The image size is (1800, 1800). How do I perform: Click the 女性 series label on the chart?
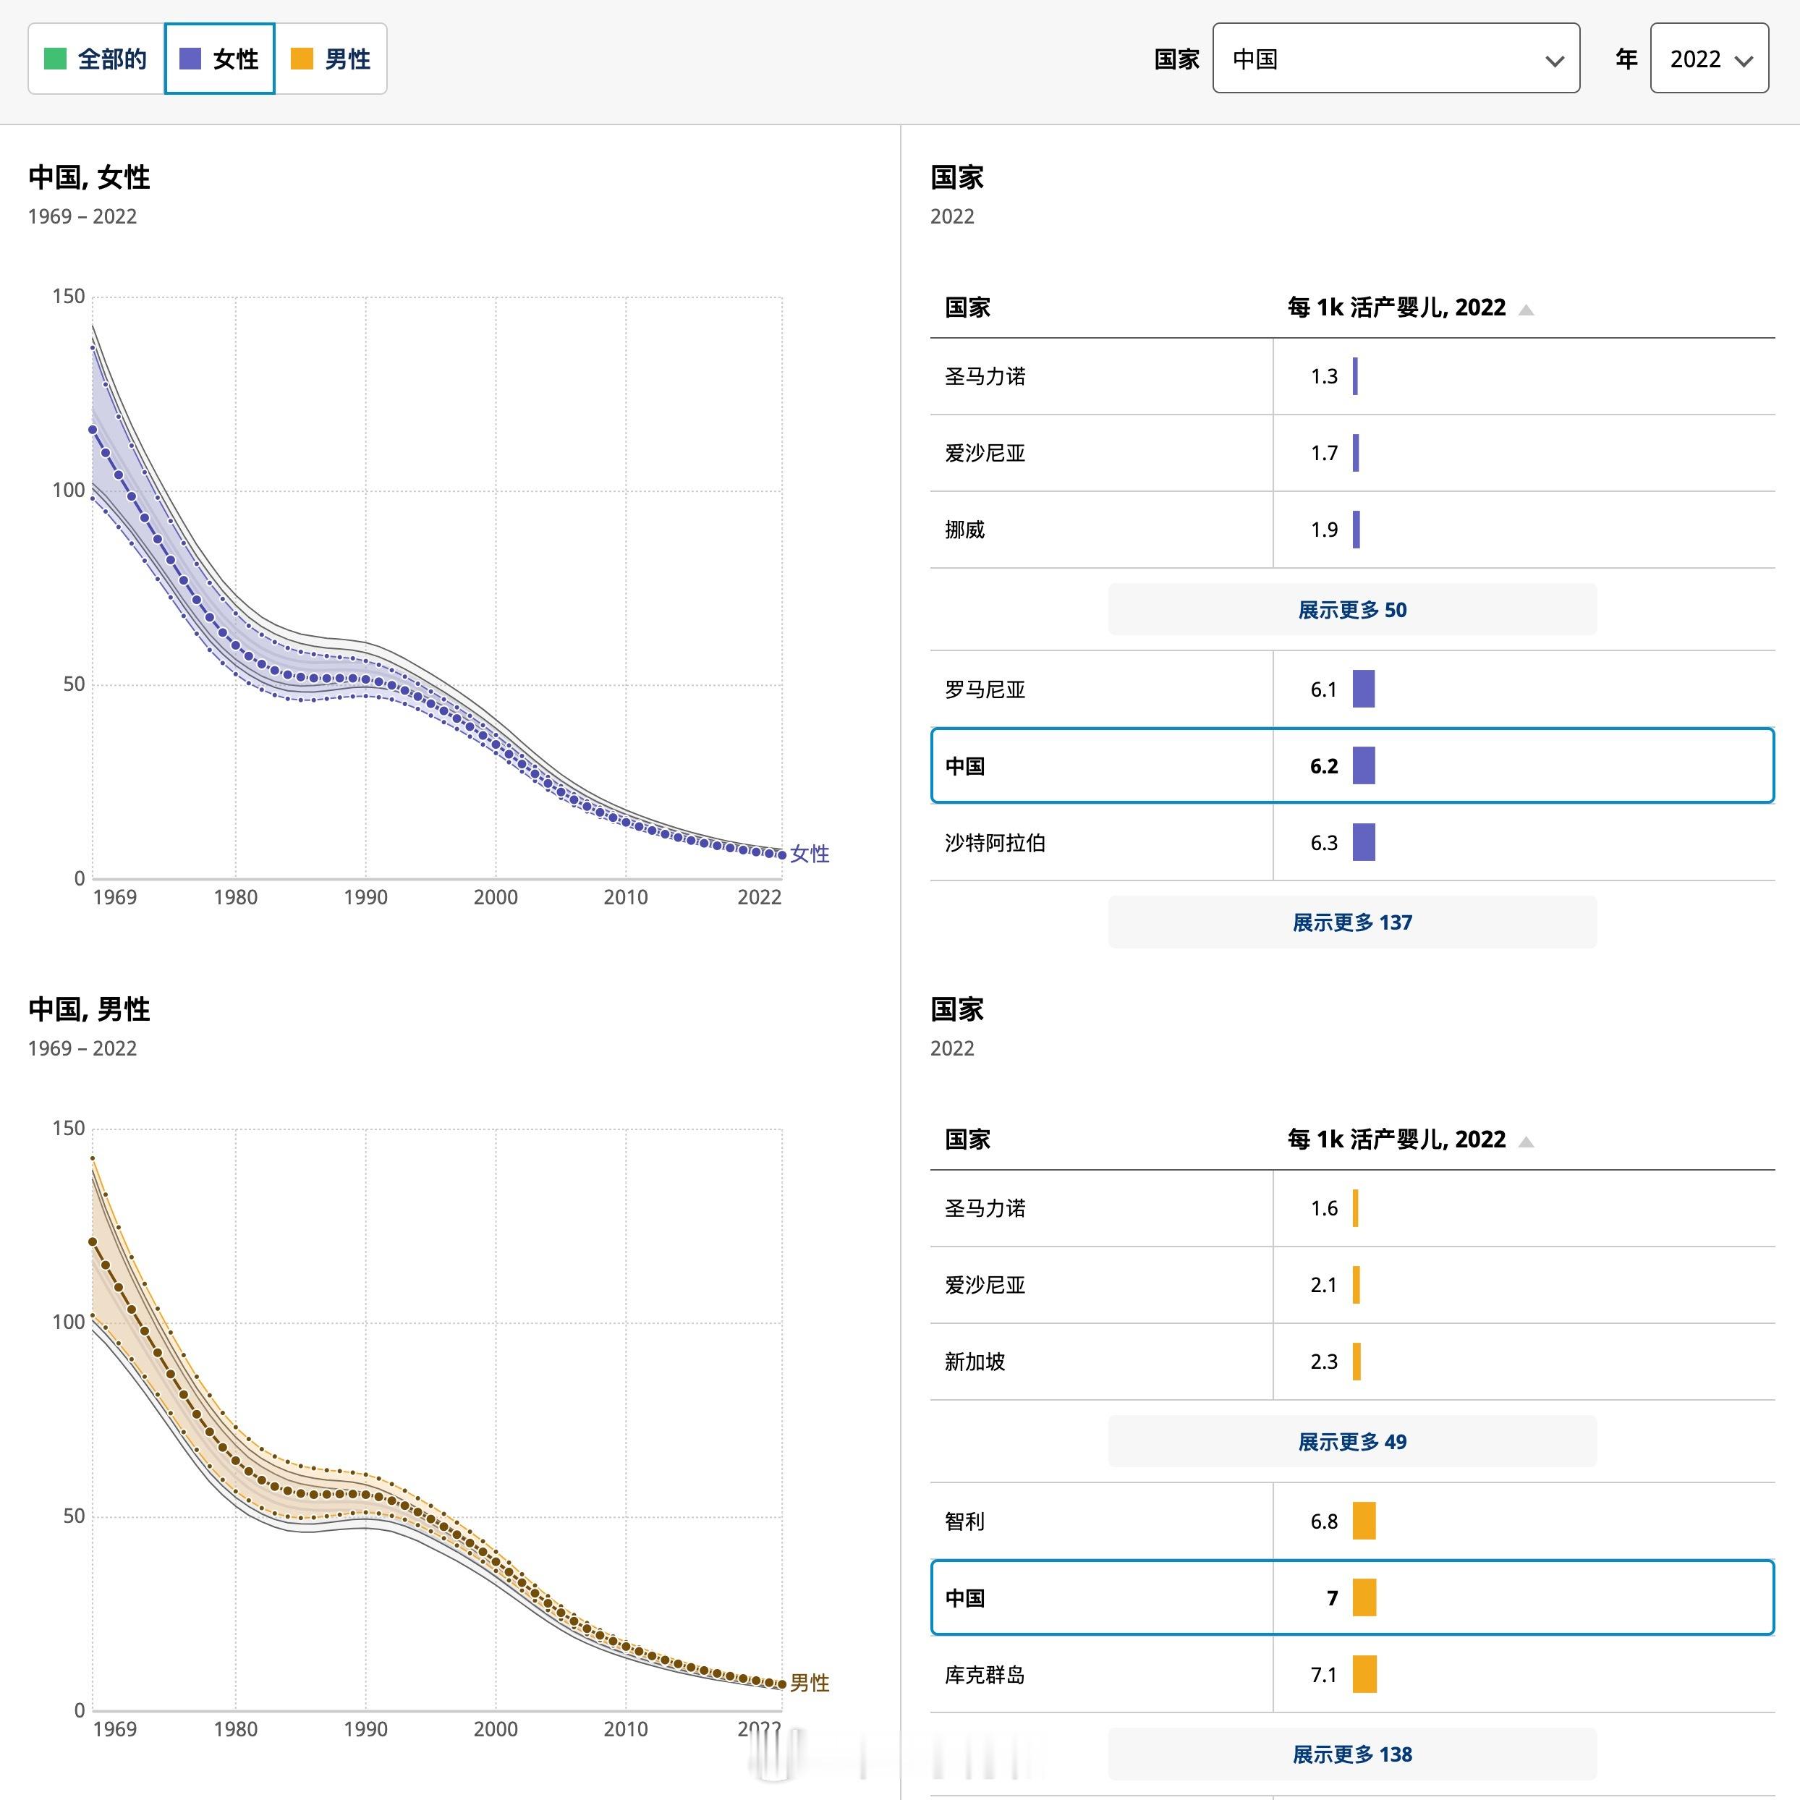809,854
